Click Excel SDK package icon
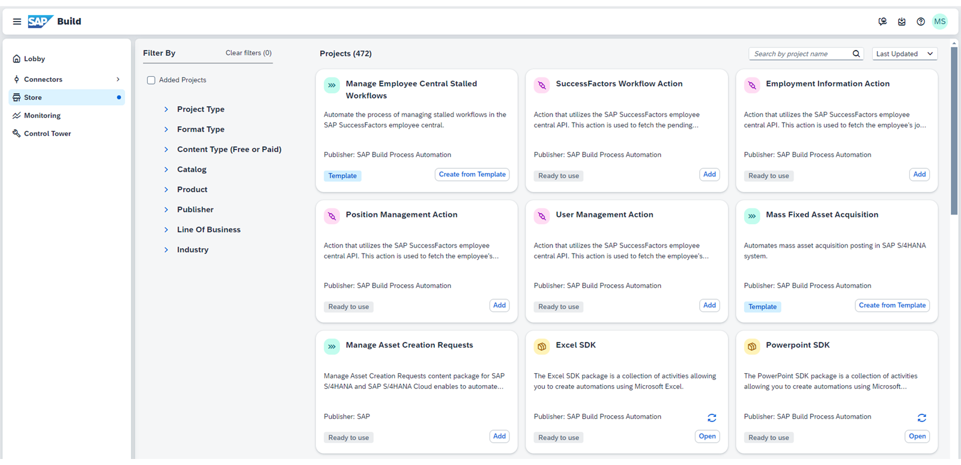The width and height of the screenshot is (961, 465). (x=542, y=347)
